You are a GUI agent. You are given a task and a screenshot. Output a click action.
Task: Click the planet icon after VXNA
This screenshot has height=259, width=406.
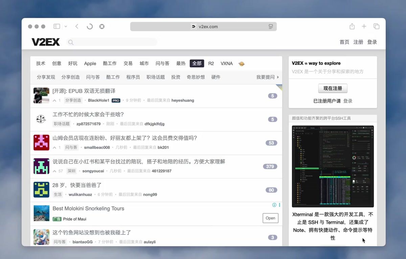[242, 64]
